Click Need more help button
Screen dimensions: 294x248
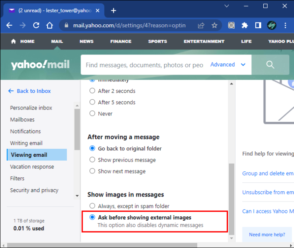tap(267, 234)
